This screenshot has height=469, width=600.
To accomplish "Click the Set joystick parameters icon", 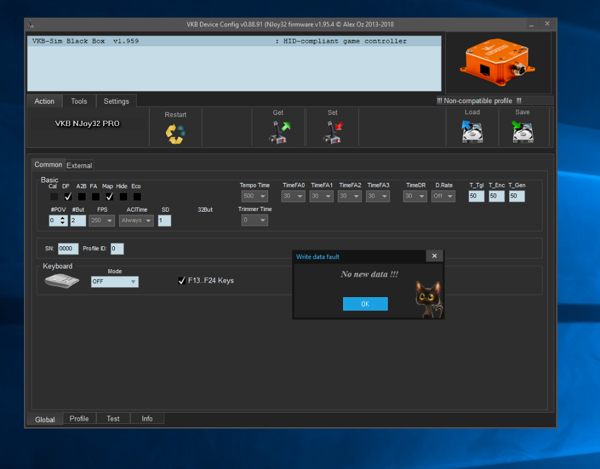I will click(x=333, y=132).
